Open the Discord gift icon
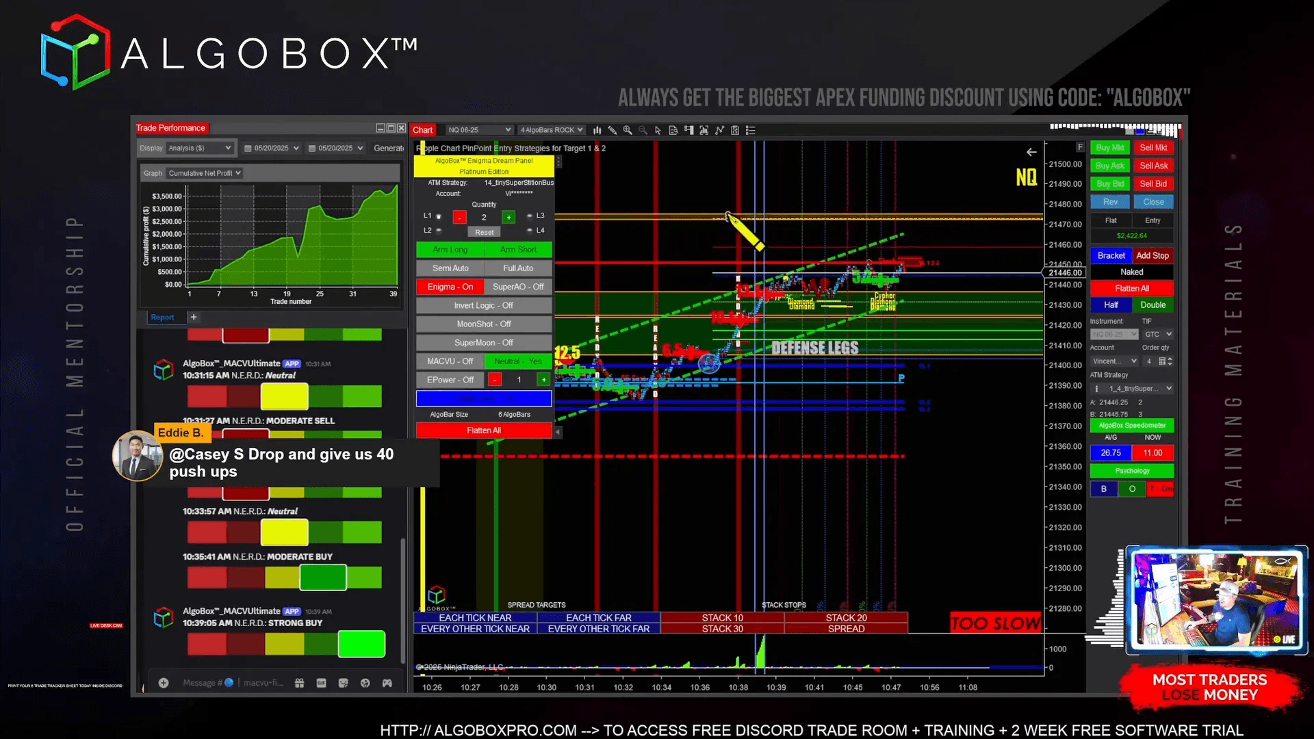 (299, 683)
